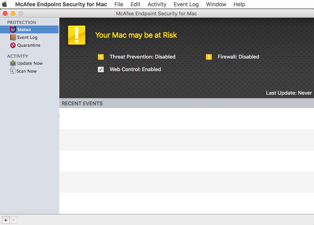This screenshot has height=225, width=314.
Task: Click the PROTECTION section label
Action: pyautogui.click(x=22, y=22)
